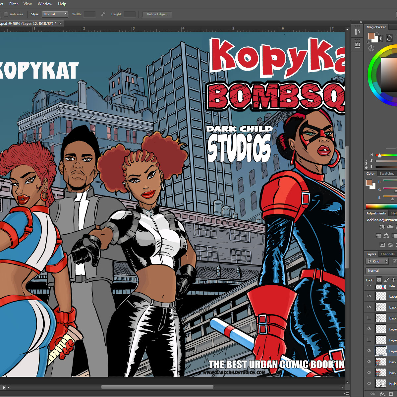397x397 pixels.
Task: Lock image pixels with brush icon
Action: (x=386, y=280)
